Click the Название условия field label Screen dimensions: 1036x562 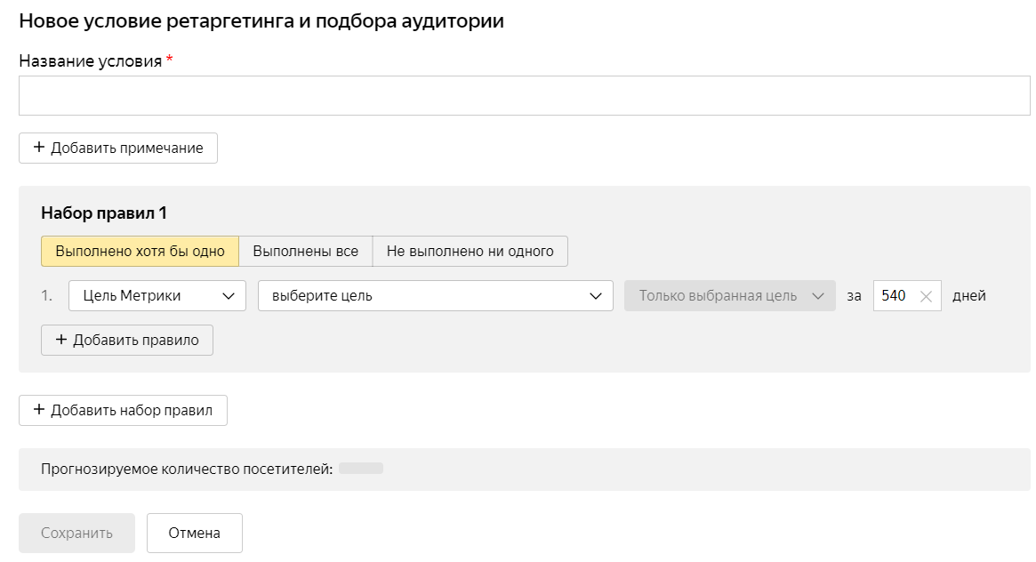tap(91, 61)
